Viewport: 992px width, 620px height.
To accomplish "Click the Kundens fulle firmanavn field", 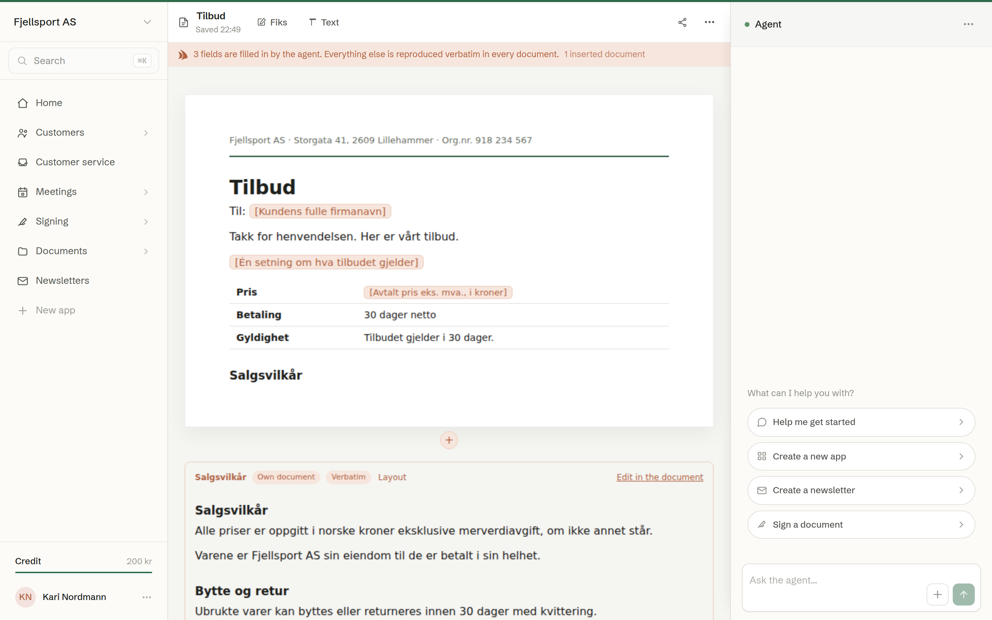I will [320, 211].
